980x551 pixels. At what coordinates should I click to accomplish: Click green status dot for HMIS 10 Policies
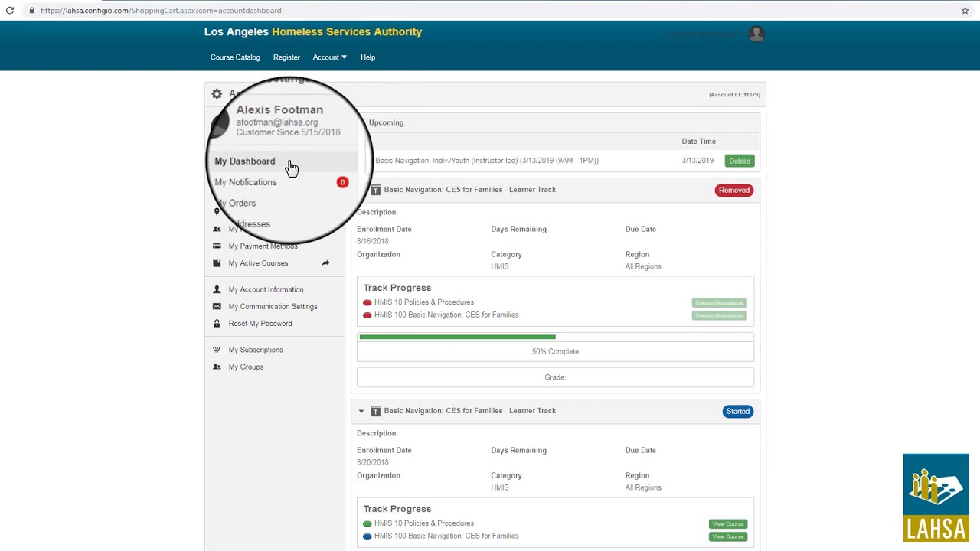tap(367, 523)
